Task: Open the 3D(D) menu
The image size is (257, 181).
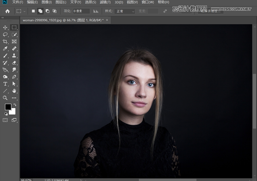Action: [119, 2]
